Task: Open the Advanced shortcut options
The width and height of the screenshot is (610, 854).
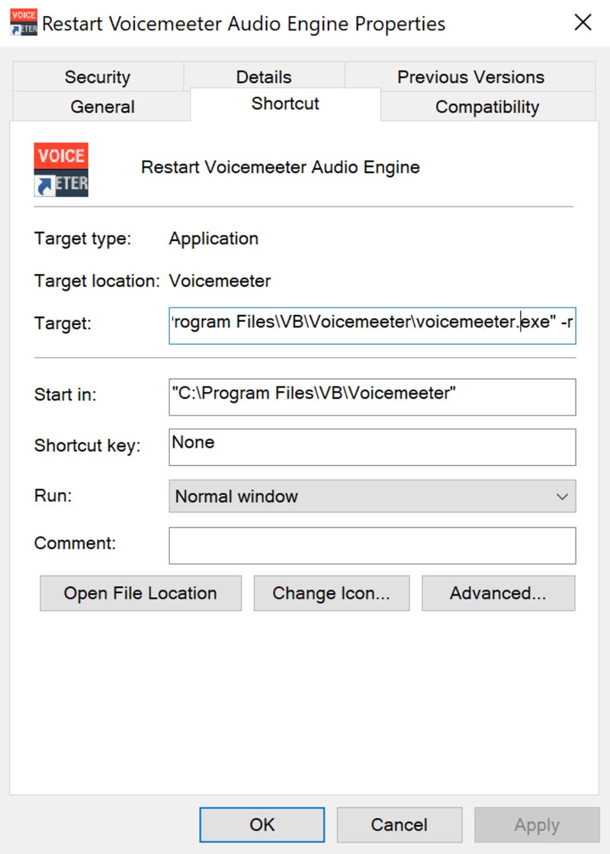Action: click(499, 593)
